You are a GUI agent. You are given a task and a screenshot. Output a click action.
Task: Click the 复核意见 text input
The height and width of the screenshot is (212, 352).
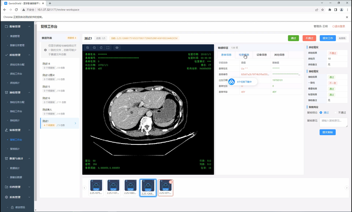point(334,122)
